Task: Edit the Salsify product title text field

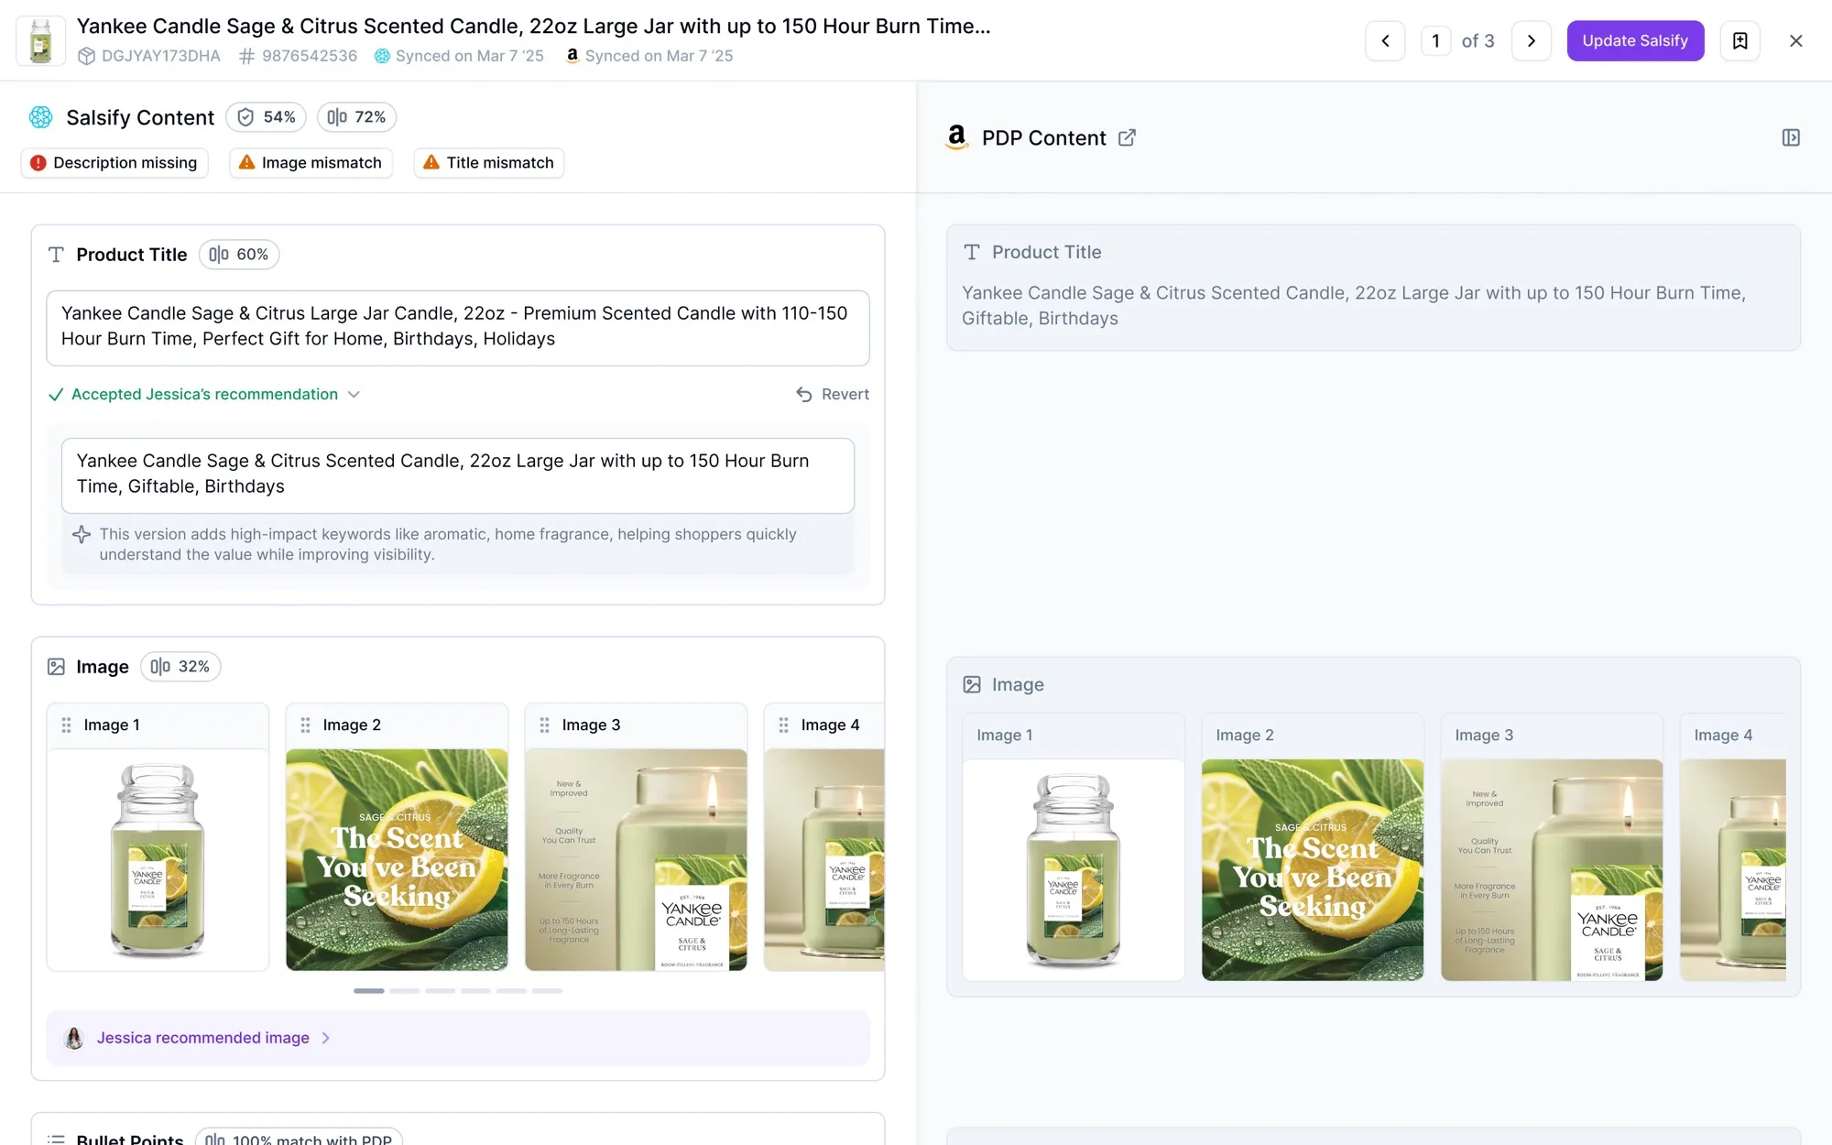Action: coord(458,328)
